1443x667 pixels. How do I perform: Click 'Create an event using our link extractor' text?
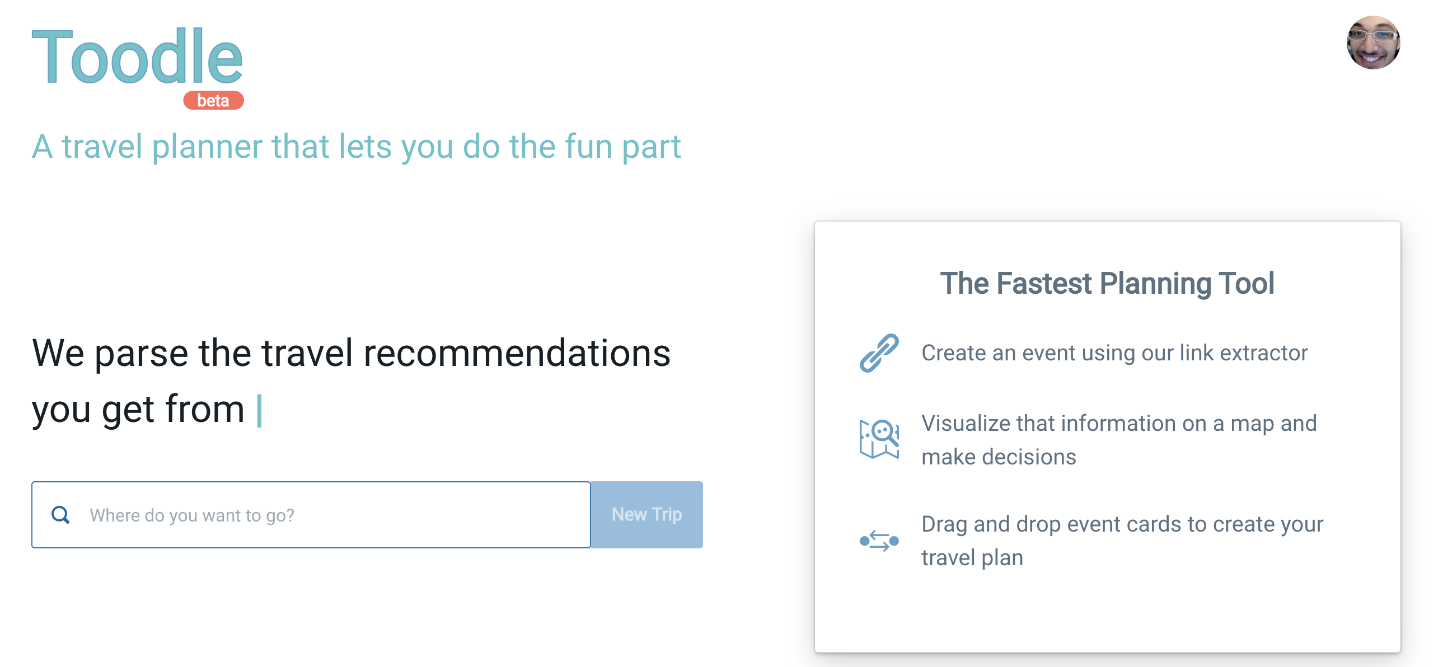pyautogui.click(x=1114, y=353)
